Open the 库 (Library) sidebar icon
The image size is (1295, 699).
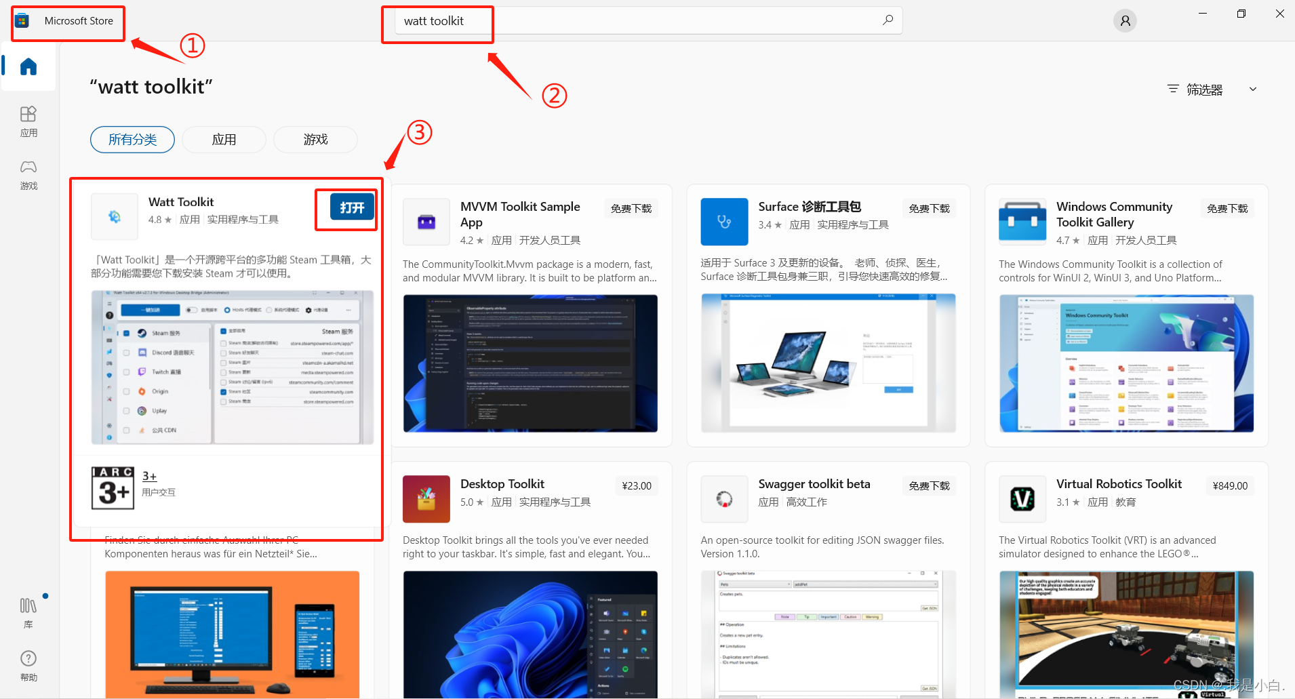coord(28,613)
